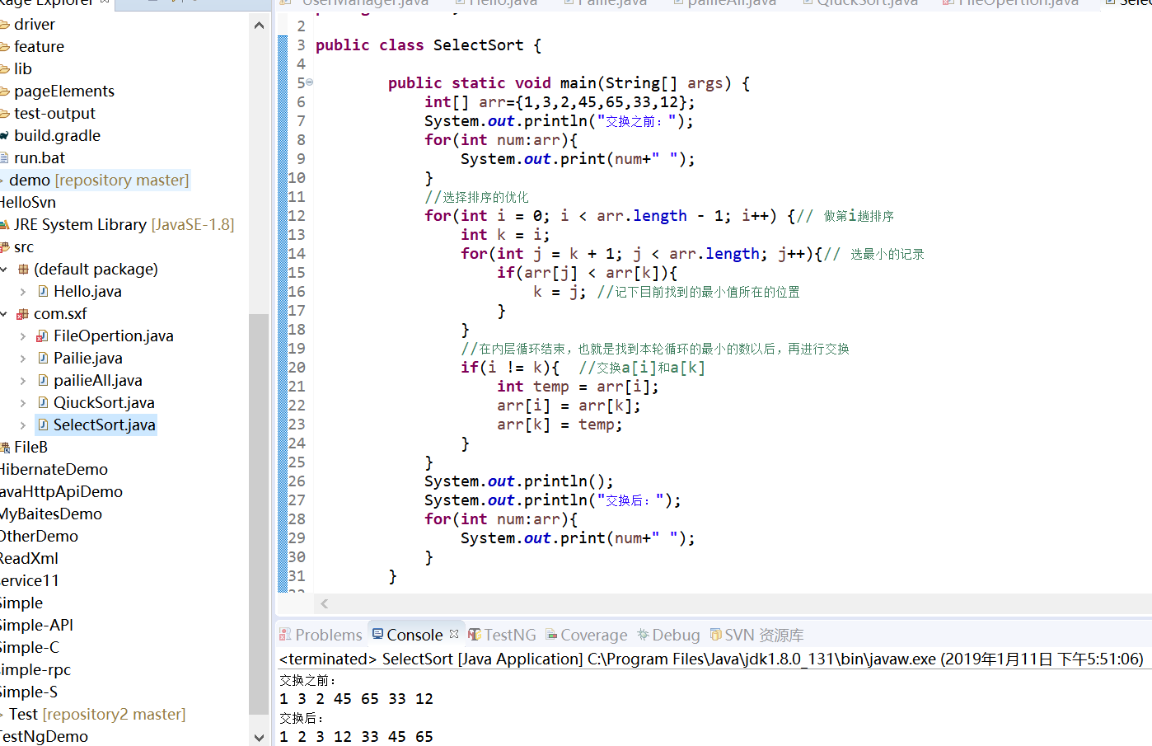Click the QiuckSort.java file icon
1152x746 pixels.
pyautogui.click(x=43, y=402)
